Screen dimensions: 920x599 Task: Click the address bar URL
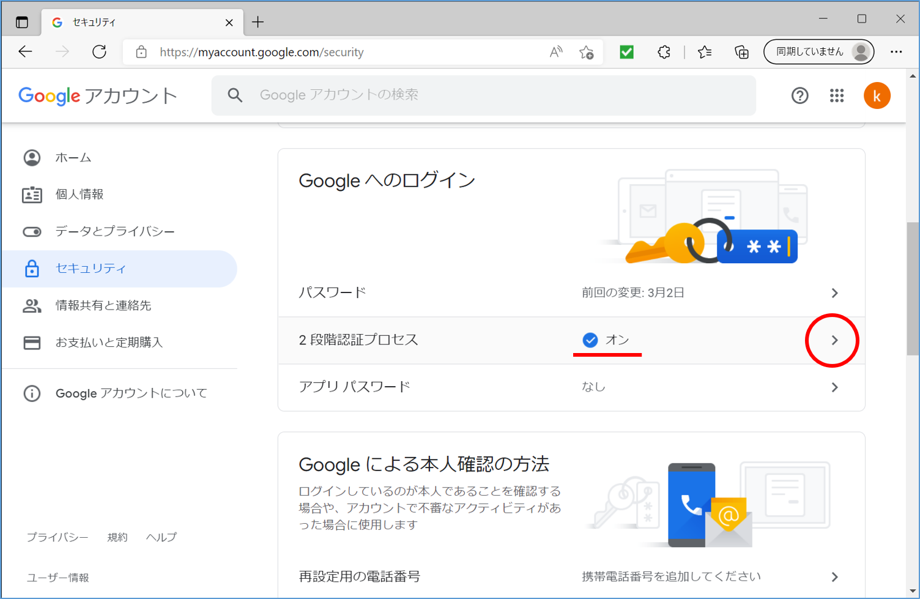click(262, 52)
